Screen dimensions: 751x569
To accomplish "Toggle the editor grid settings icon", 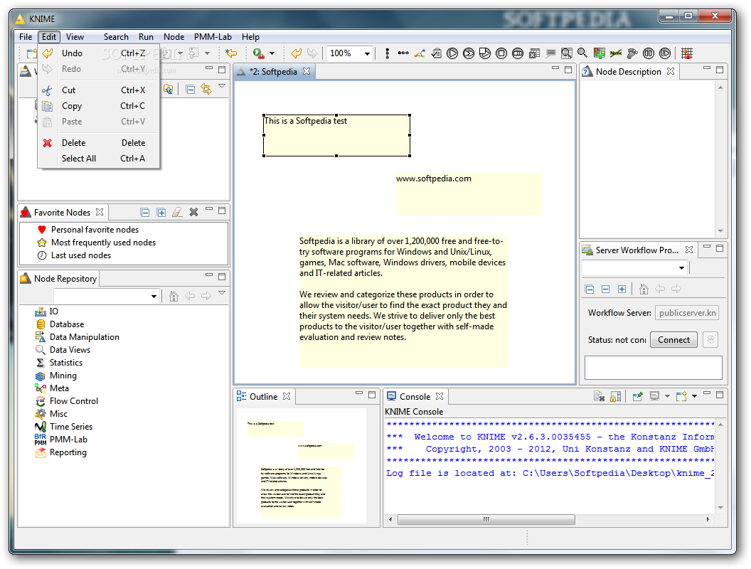I will [687, 53].
